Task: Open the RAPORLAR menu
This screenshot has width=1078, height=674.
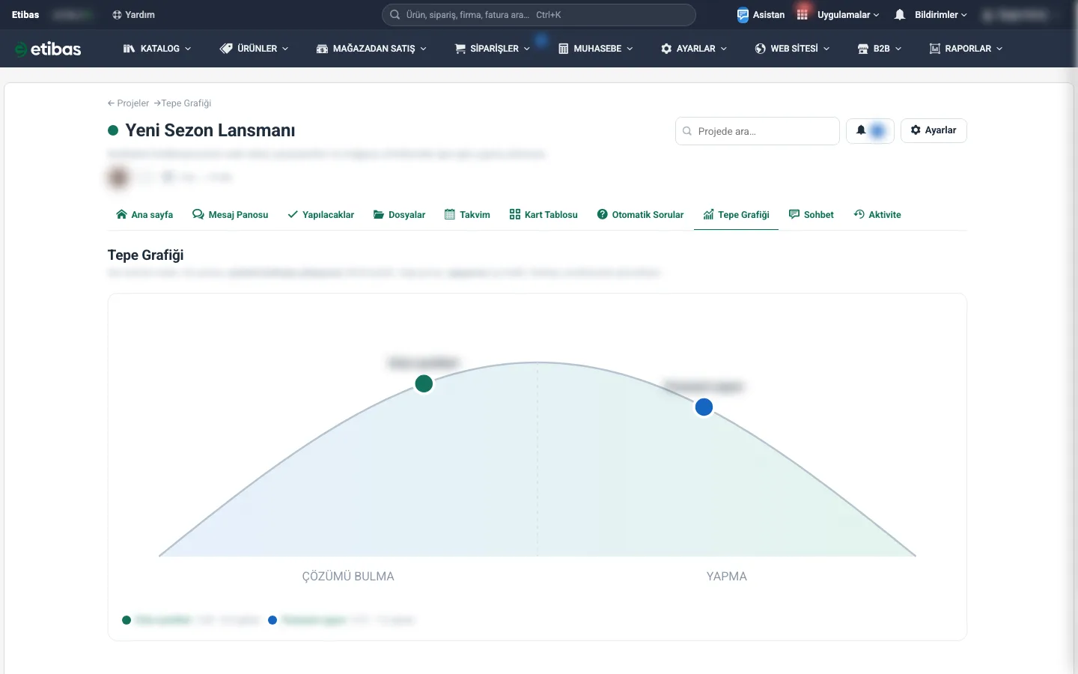Action: pyautogui.click(x=966, y=49)
